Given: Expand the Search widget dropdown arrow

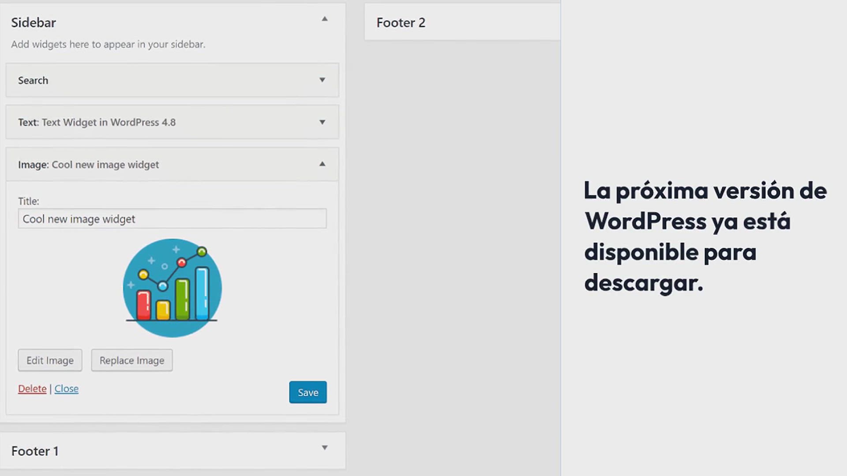Looking at the screenshot, I should (x=322, y=80).
